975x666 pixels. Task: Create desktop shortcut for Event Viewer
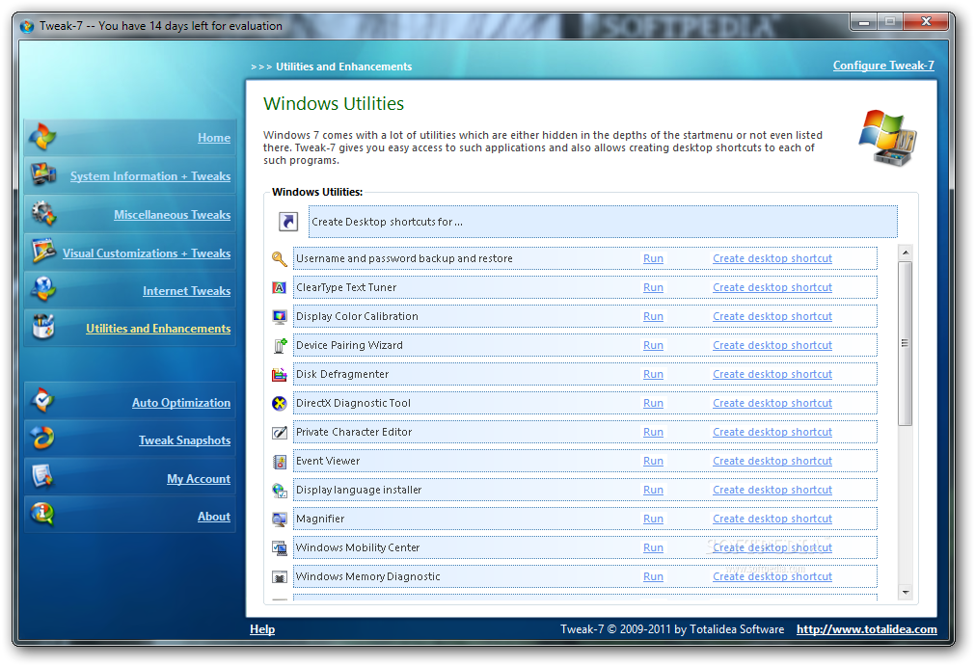pos(772,461)
